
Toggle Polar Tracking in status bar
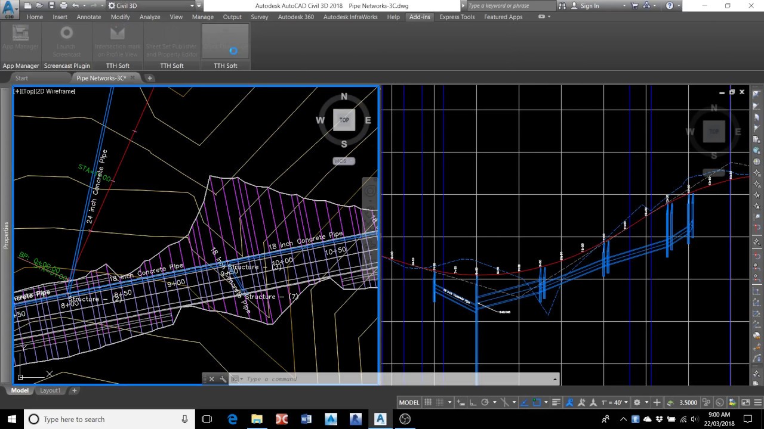(x=485, y=402)
